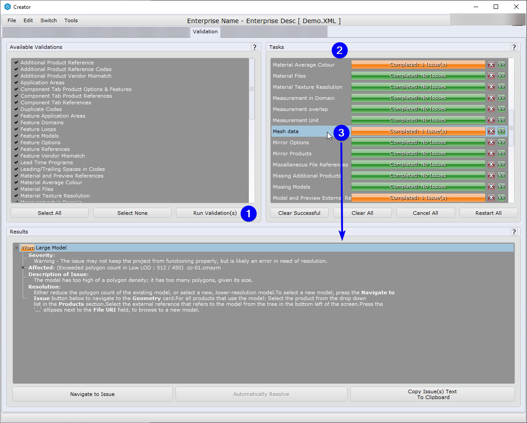Click the Select None button
This screenshot has width=527, height=423.
pos(132,213)
